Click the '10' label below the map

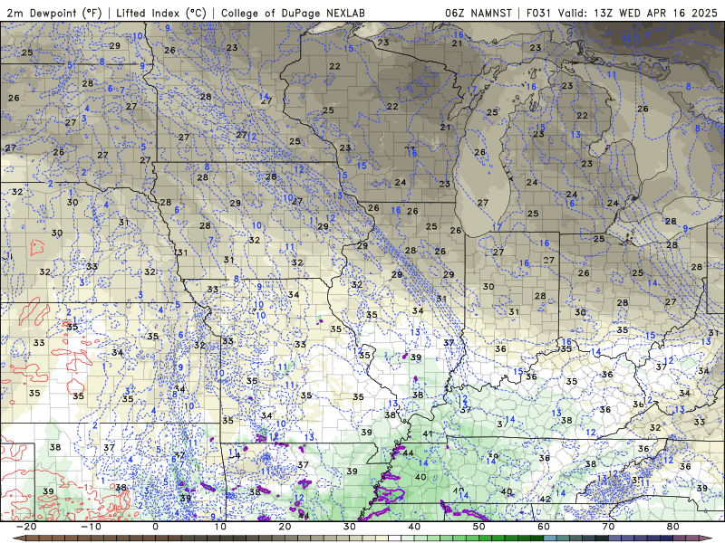(220, 527)
